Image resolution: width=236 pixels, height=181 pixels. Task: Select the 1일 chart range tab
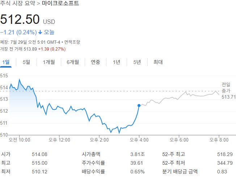pyautogui.click(x=6, y=62)
